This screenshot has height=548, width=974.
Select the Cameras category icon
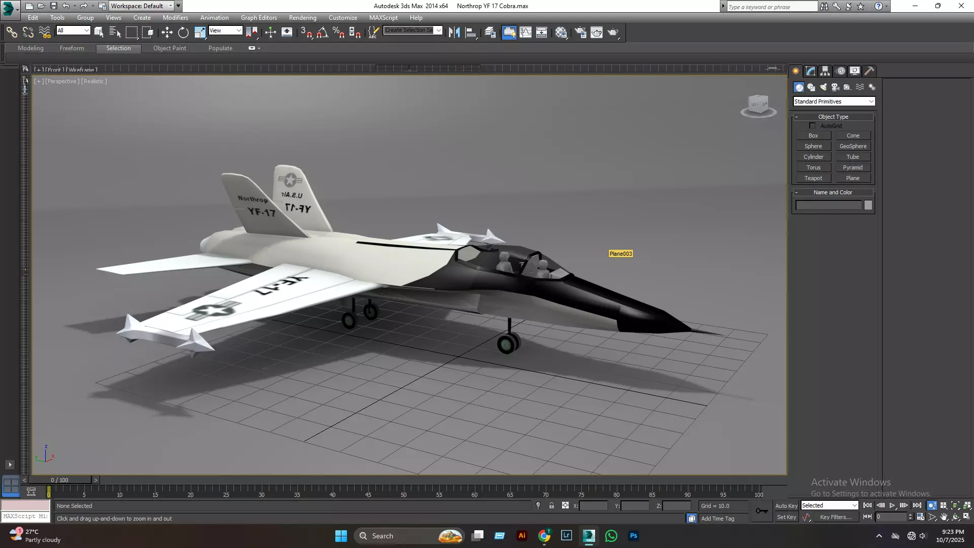(x=836, y=87)
